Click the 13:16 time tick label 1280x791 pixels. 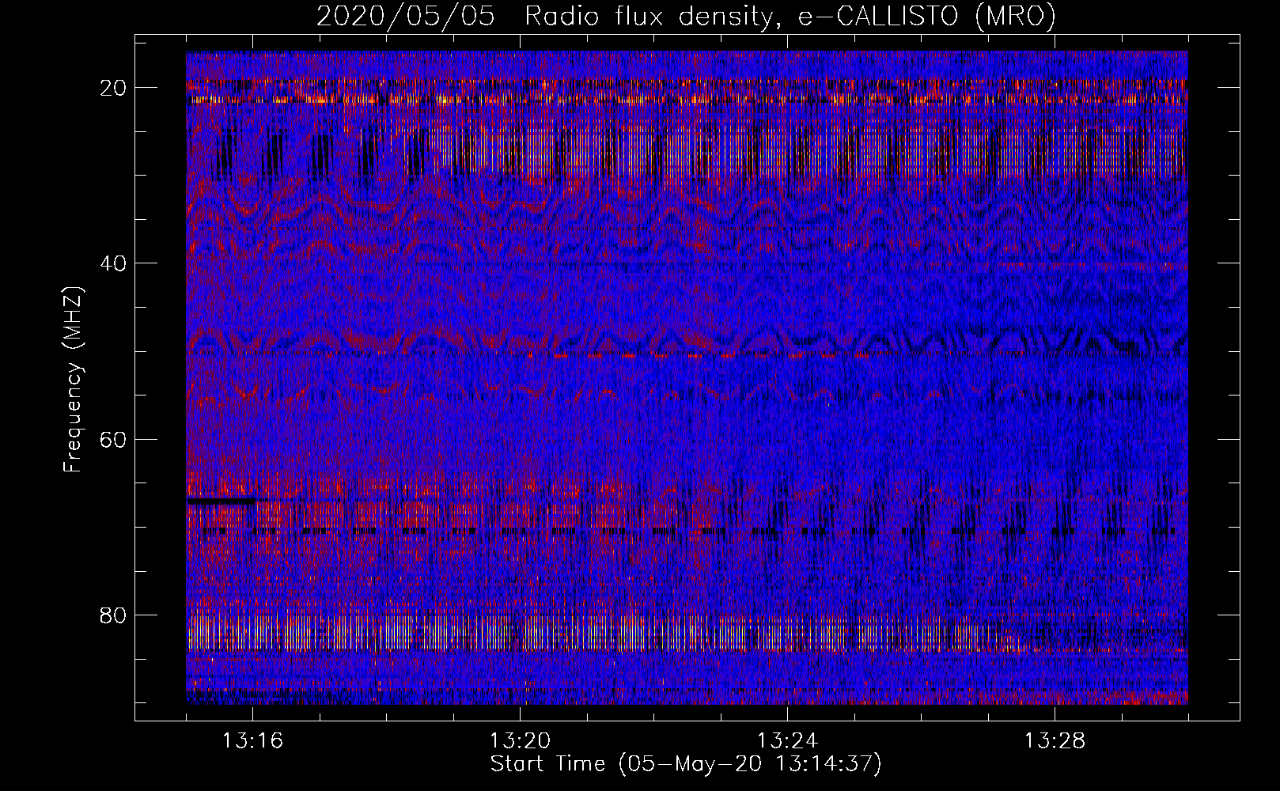click(x=252, y=741)
